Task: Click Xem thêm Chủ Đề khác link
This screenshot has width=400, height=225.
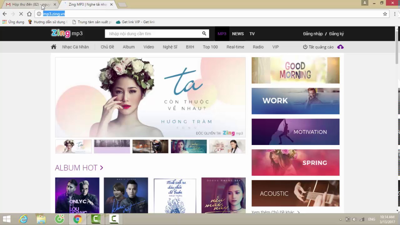Action: pyautogui.click(x=276, y=212)
